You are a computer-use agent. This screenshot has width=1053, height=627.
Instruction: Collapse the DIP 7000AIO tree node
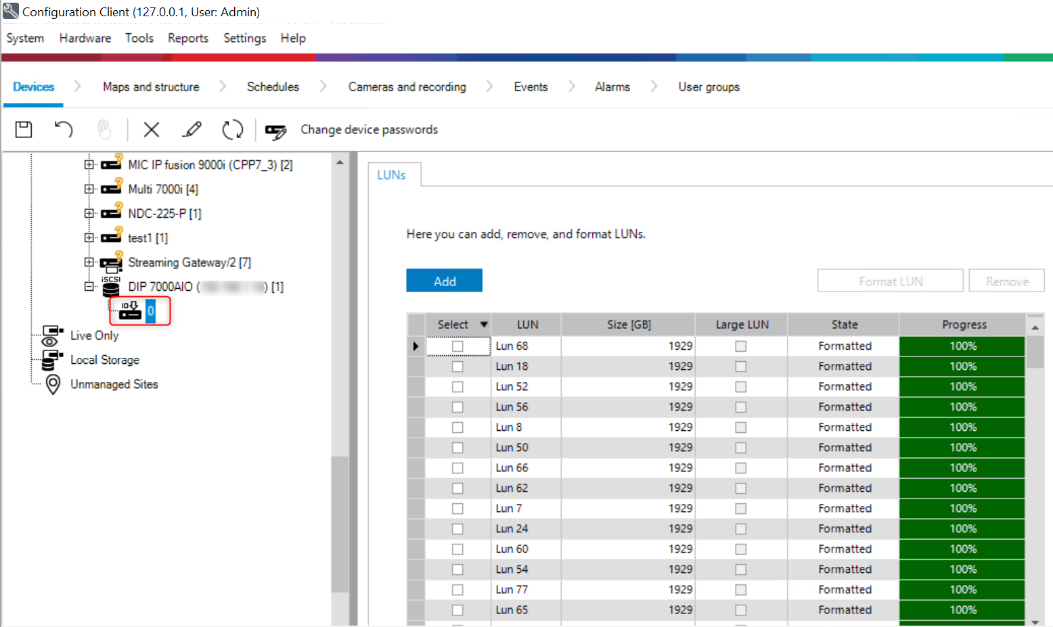(89, 287)
